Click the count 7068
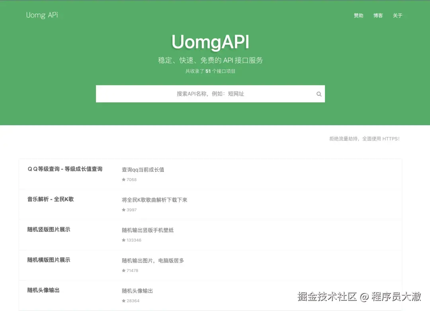This screenshot has height=311, width=430. [x=131, y=180]
